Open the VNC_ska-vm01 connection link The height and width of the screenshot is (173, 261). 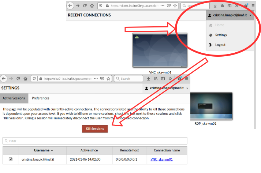click(x=161, y=159)
